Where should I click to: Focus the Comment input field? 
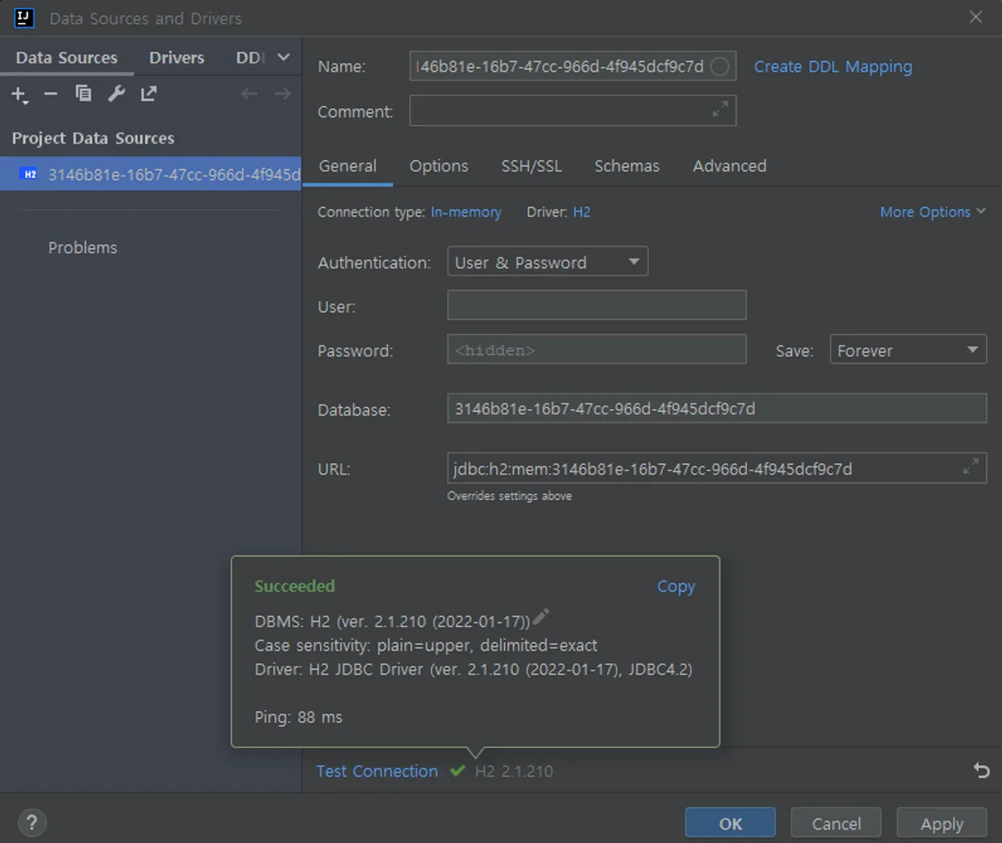[x=572, y=111]
